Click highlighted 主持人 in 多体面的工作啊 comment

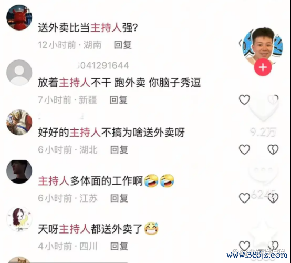[54, 181]
